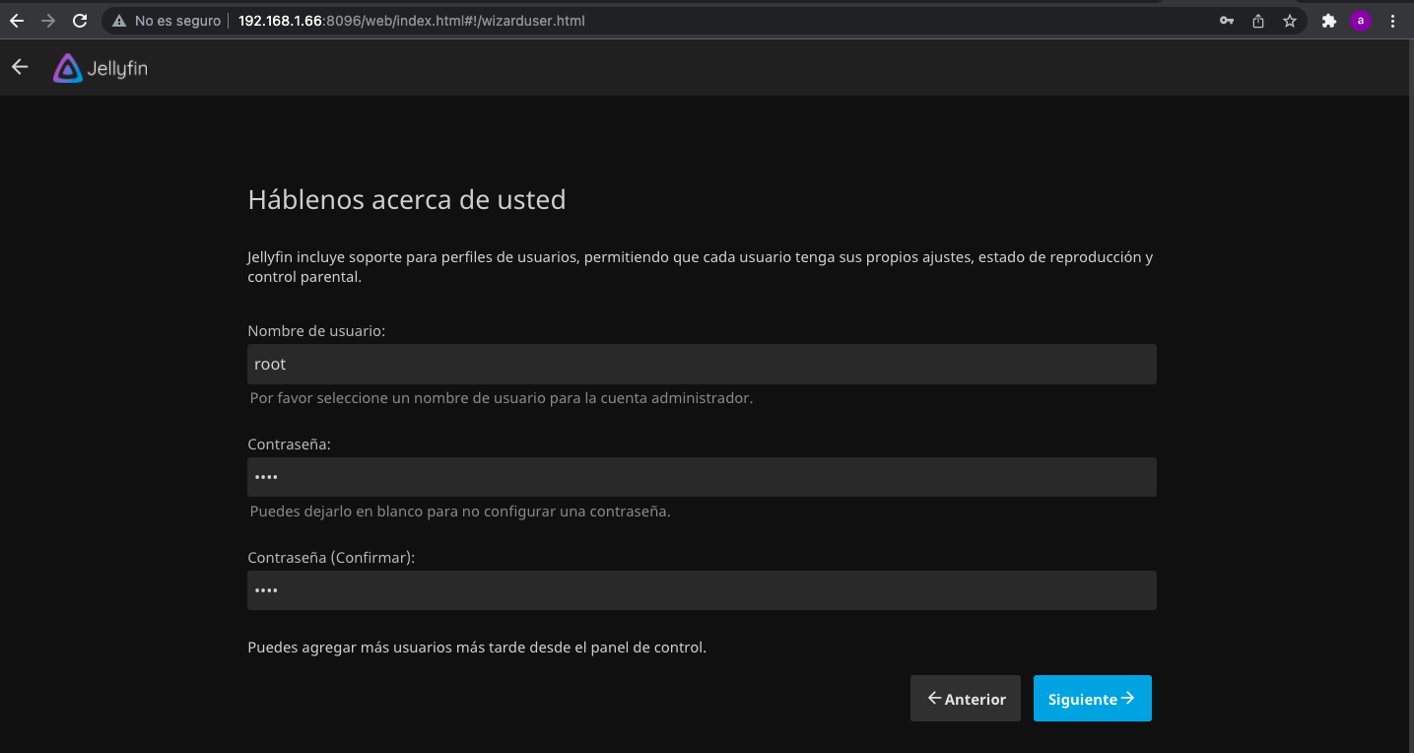Bookmark this page with the star

1290,20
